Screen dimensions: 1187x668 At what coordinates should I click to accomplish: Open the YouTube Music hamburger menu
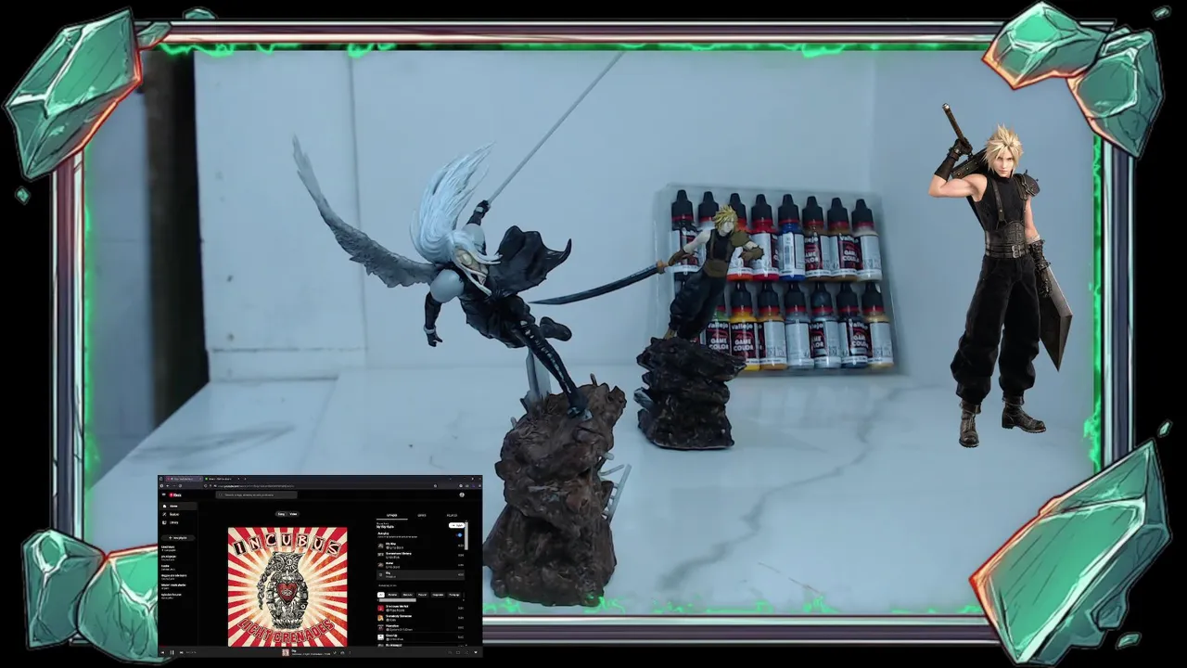[x=163, y=495]
